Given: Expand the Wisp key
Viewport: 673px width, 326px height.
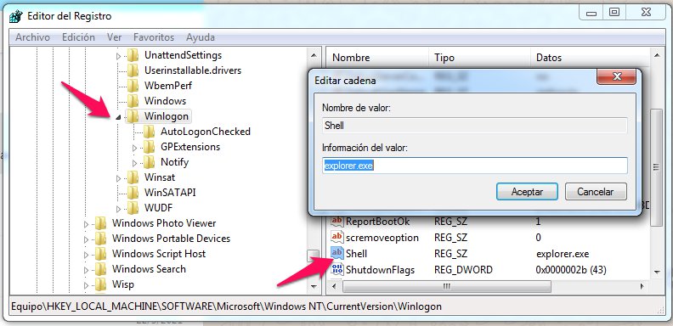Looking at the screenshot, I should pyautogui.click(x=87, y=285).
